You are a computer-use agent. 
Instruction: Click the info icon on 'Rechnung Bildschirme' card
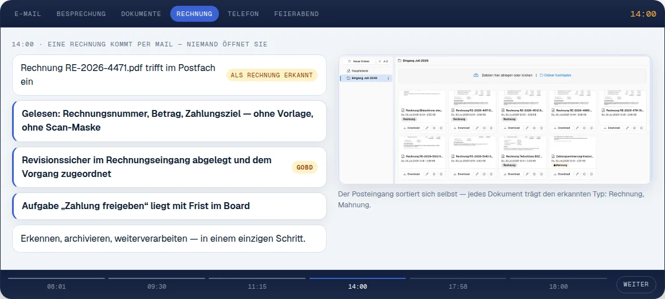(x=441, y=128)
